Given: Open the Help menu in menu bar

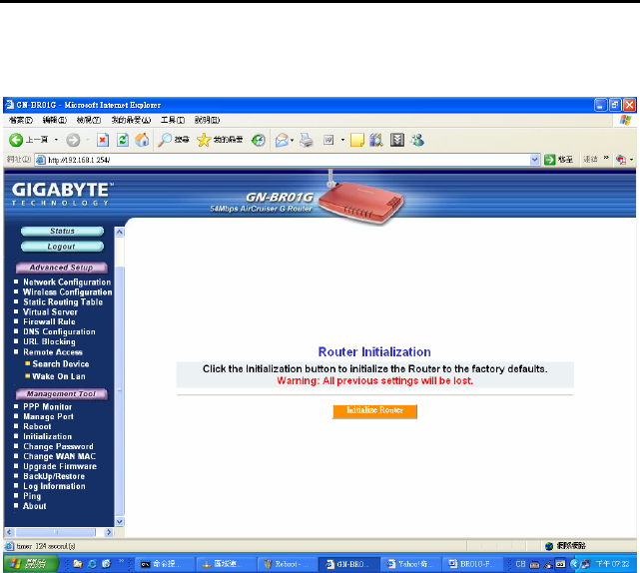Looking at the screenshot, I should pyautogui.click(x=207, y=120).
